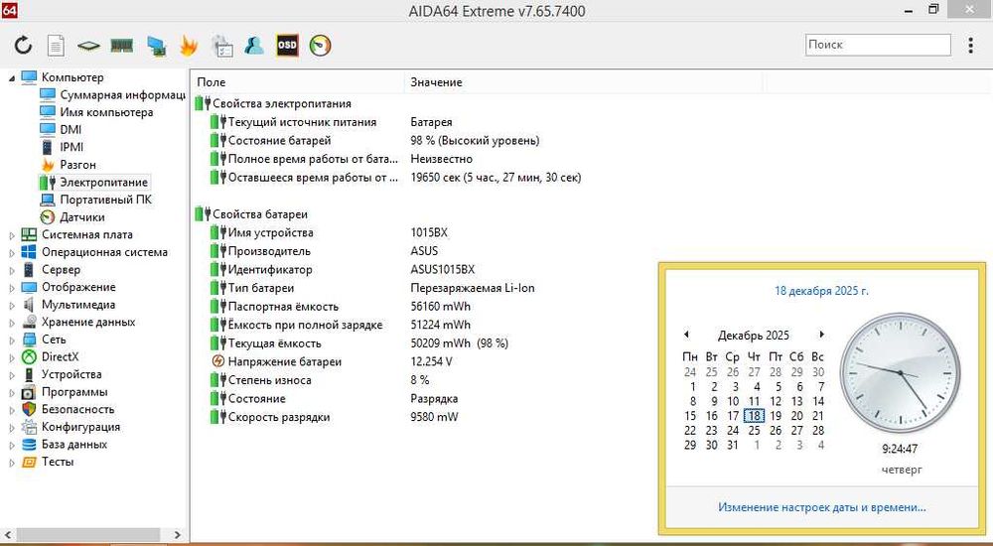The height and width of the screenshot is (546, 993).
Task: Click the Поле column header
Action: point(297,81)
